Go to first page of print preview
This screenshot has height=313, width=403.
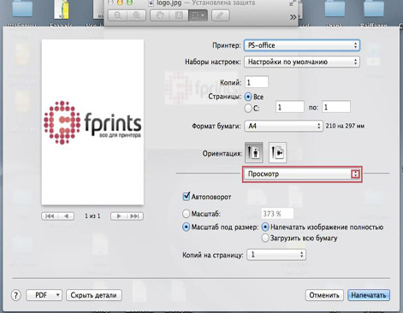pyautogui.click(x=50, y=216)
